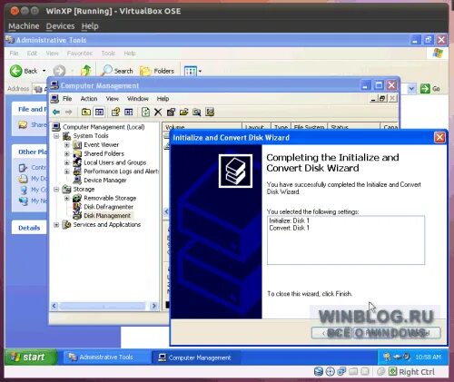454x382 pixels.
Task: Open the VirtualBox Help menu
Action: click(x=90, y=26)
